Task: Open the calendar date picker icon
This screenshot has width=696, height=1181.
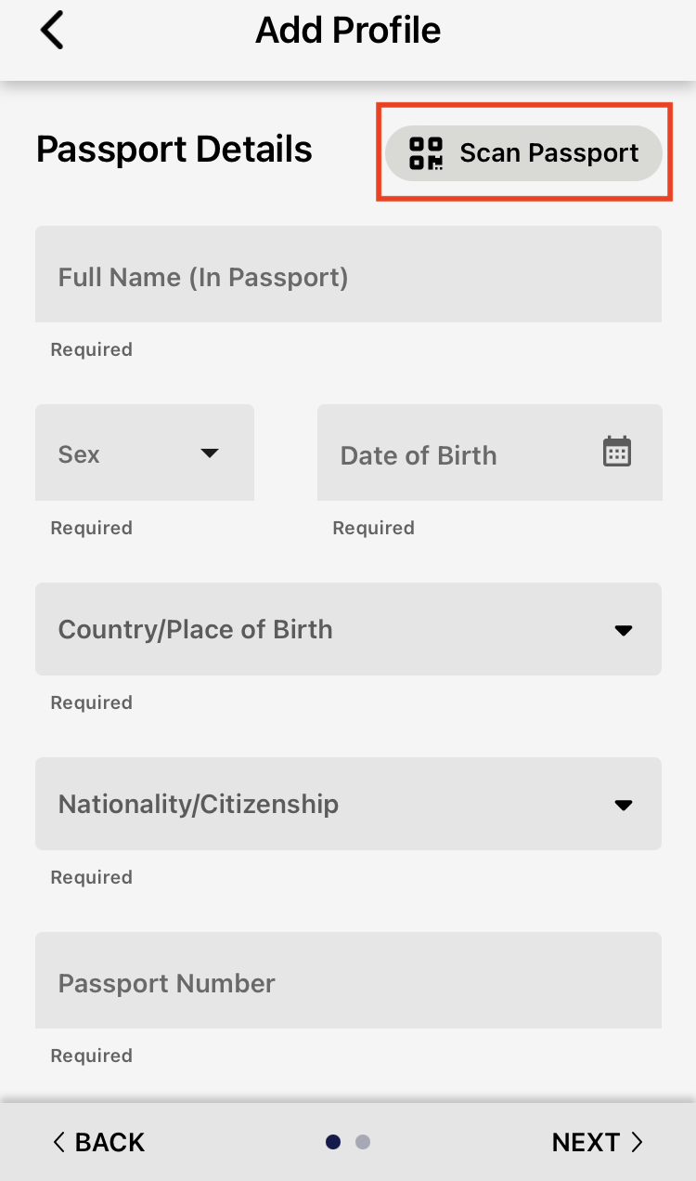Action: (x=617, y=452)
